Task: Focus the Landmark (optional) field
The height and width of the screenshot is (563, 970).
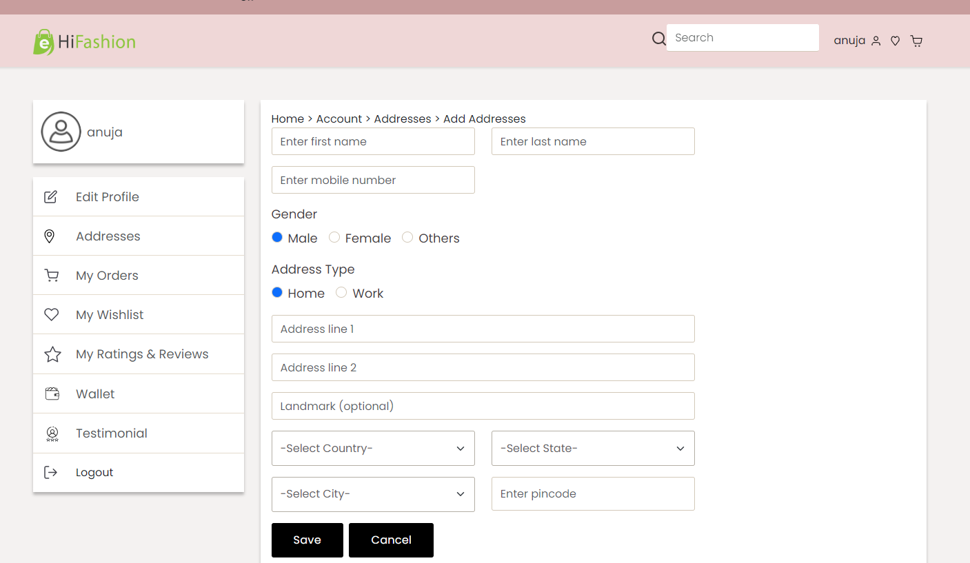Action: 483,406
